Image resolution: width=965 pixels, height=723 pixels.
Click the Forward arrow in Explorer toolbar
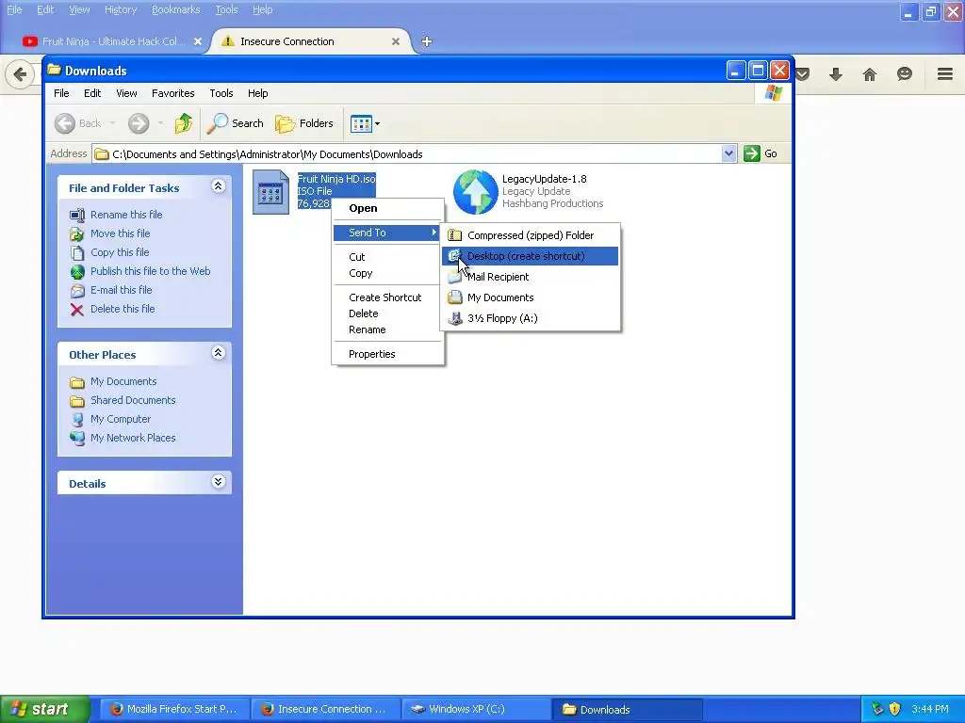pyautogui.click(x=139, y=123)
